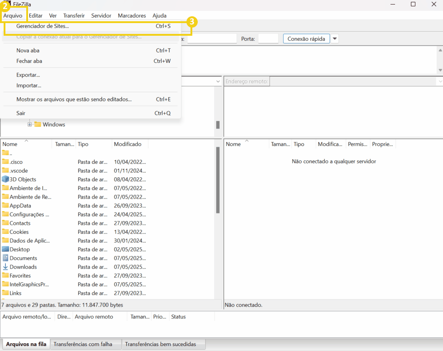Click the Porta input field
The height and width of the screenshot is (351, 443).
coord(268,39)
